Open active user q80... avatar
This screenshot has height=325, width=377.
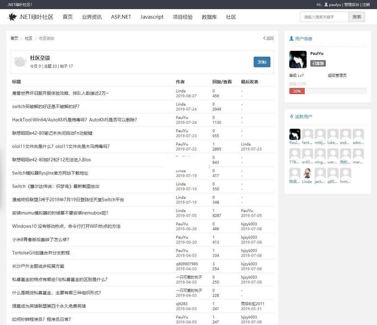pyautogui.click(x=333, y=173)
